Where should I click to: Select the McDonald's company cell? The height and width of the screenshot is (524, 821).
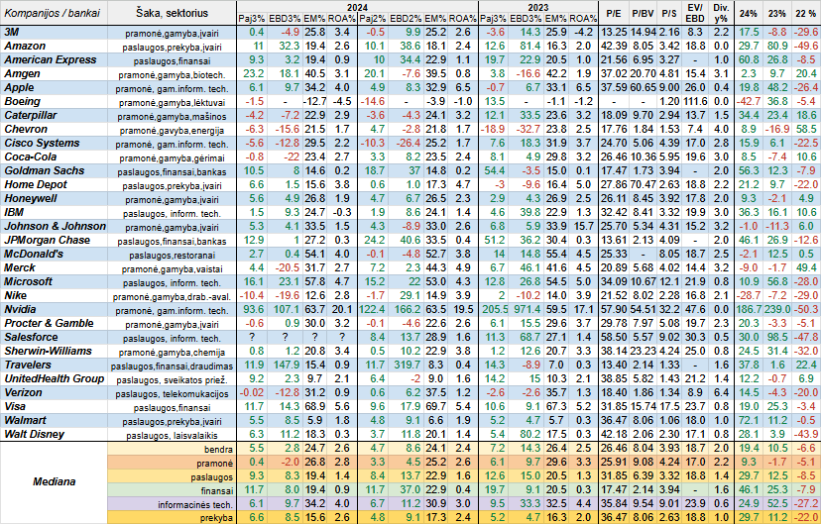[54, 255]
